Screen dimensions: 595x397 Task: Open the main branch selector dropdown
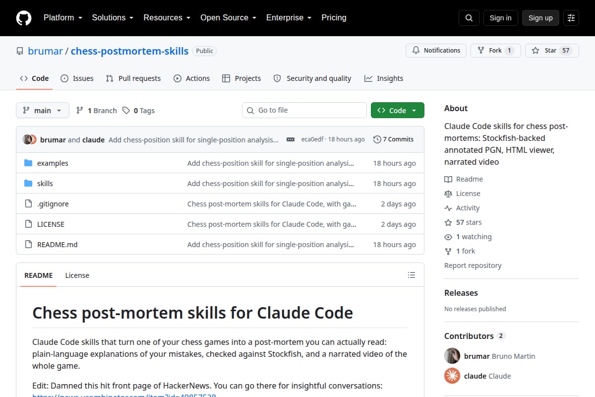(x=43, y=110)
